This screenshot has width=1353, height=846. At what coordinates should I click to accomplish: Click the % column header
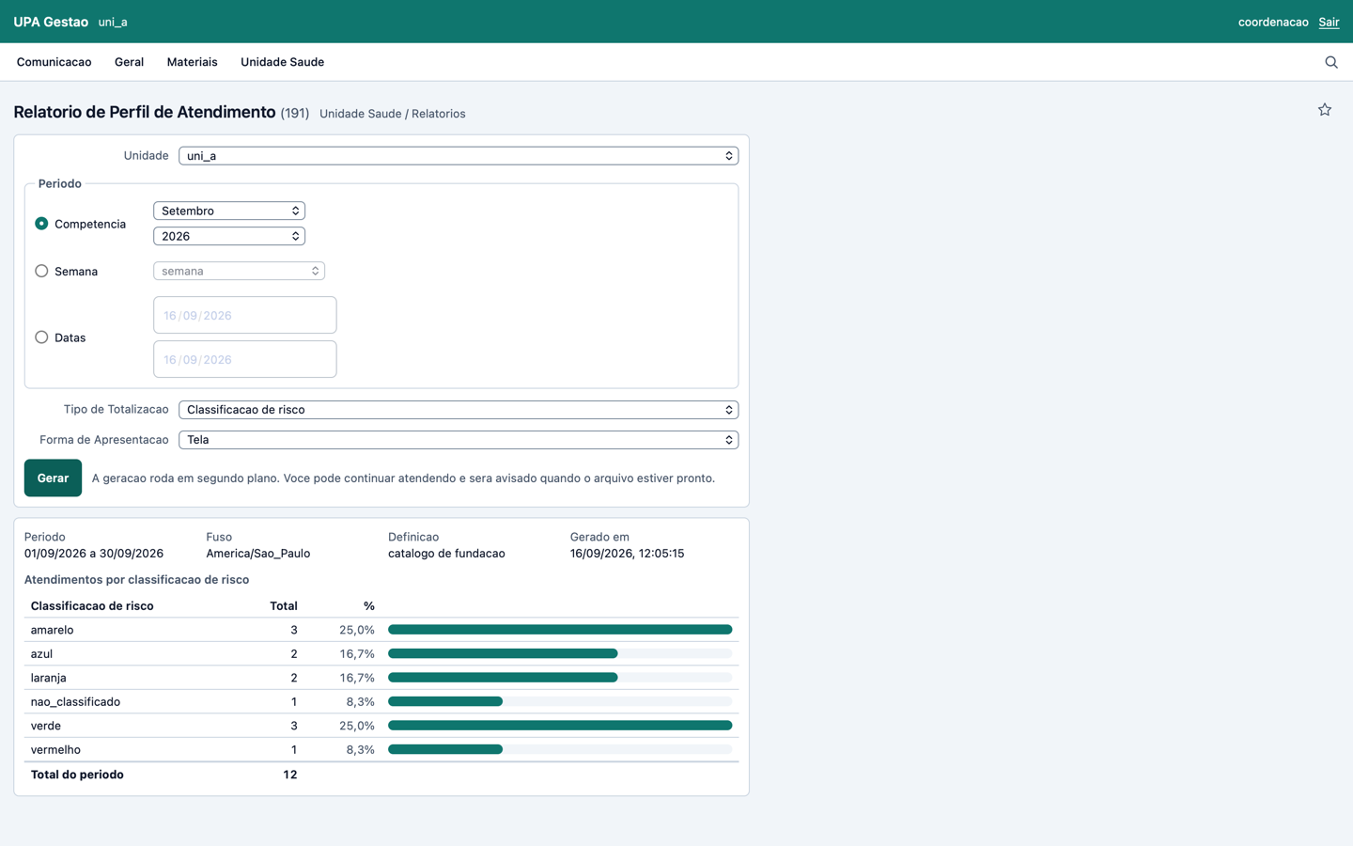[369, 606]
